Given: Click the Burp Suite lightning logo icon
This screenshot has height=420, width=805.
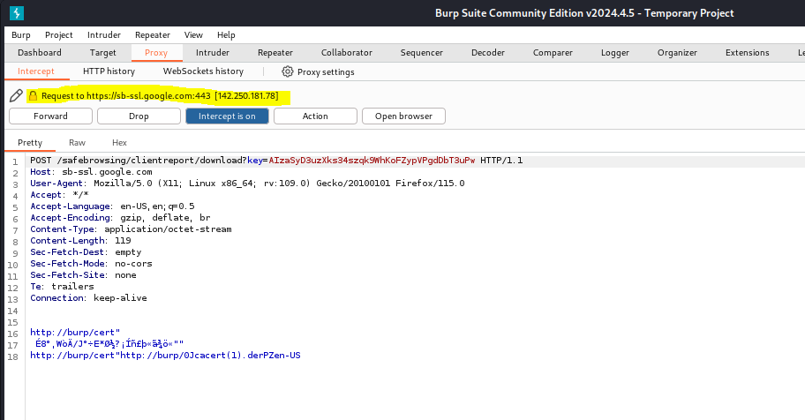Looking at the screenshot, I should tap(17, 13).
